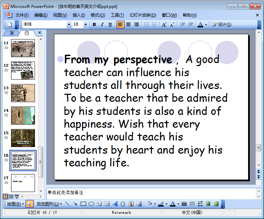Select the Rectangle drawing tool
The height and width of the screenshot is (219, 264).
(83, 204)
